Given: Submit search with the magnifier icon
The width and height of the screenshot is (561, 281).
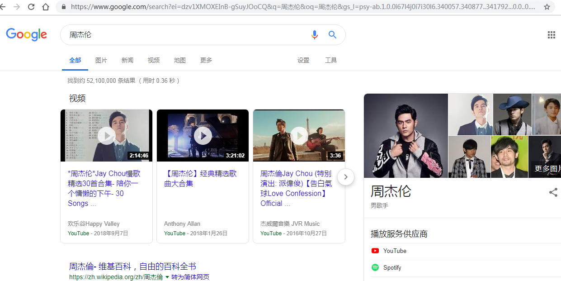Looking at the screenshot, I should point(333,35).
